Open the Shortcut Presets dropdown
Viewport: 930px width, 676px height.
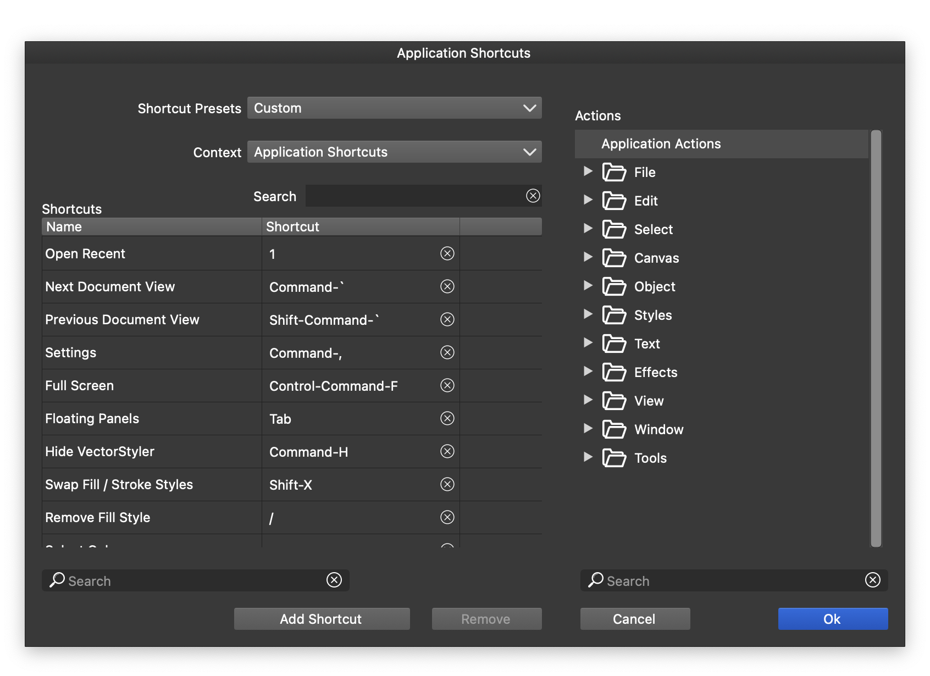tap(394, 108)
